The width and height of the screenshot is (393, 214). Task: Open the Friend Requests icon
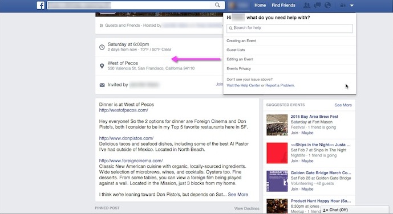coord(306,5)
